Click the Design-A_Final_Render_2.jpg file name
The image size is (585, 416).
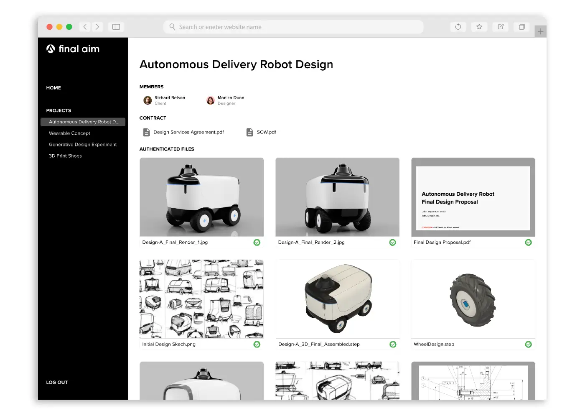[x=311, y=242]
